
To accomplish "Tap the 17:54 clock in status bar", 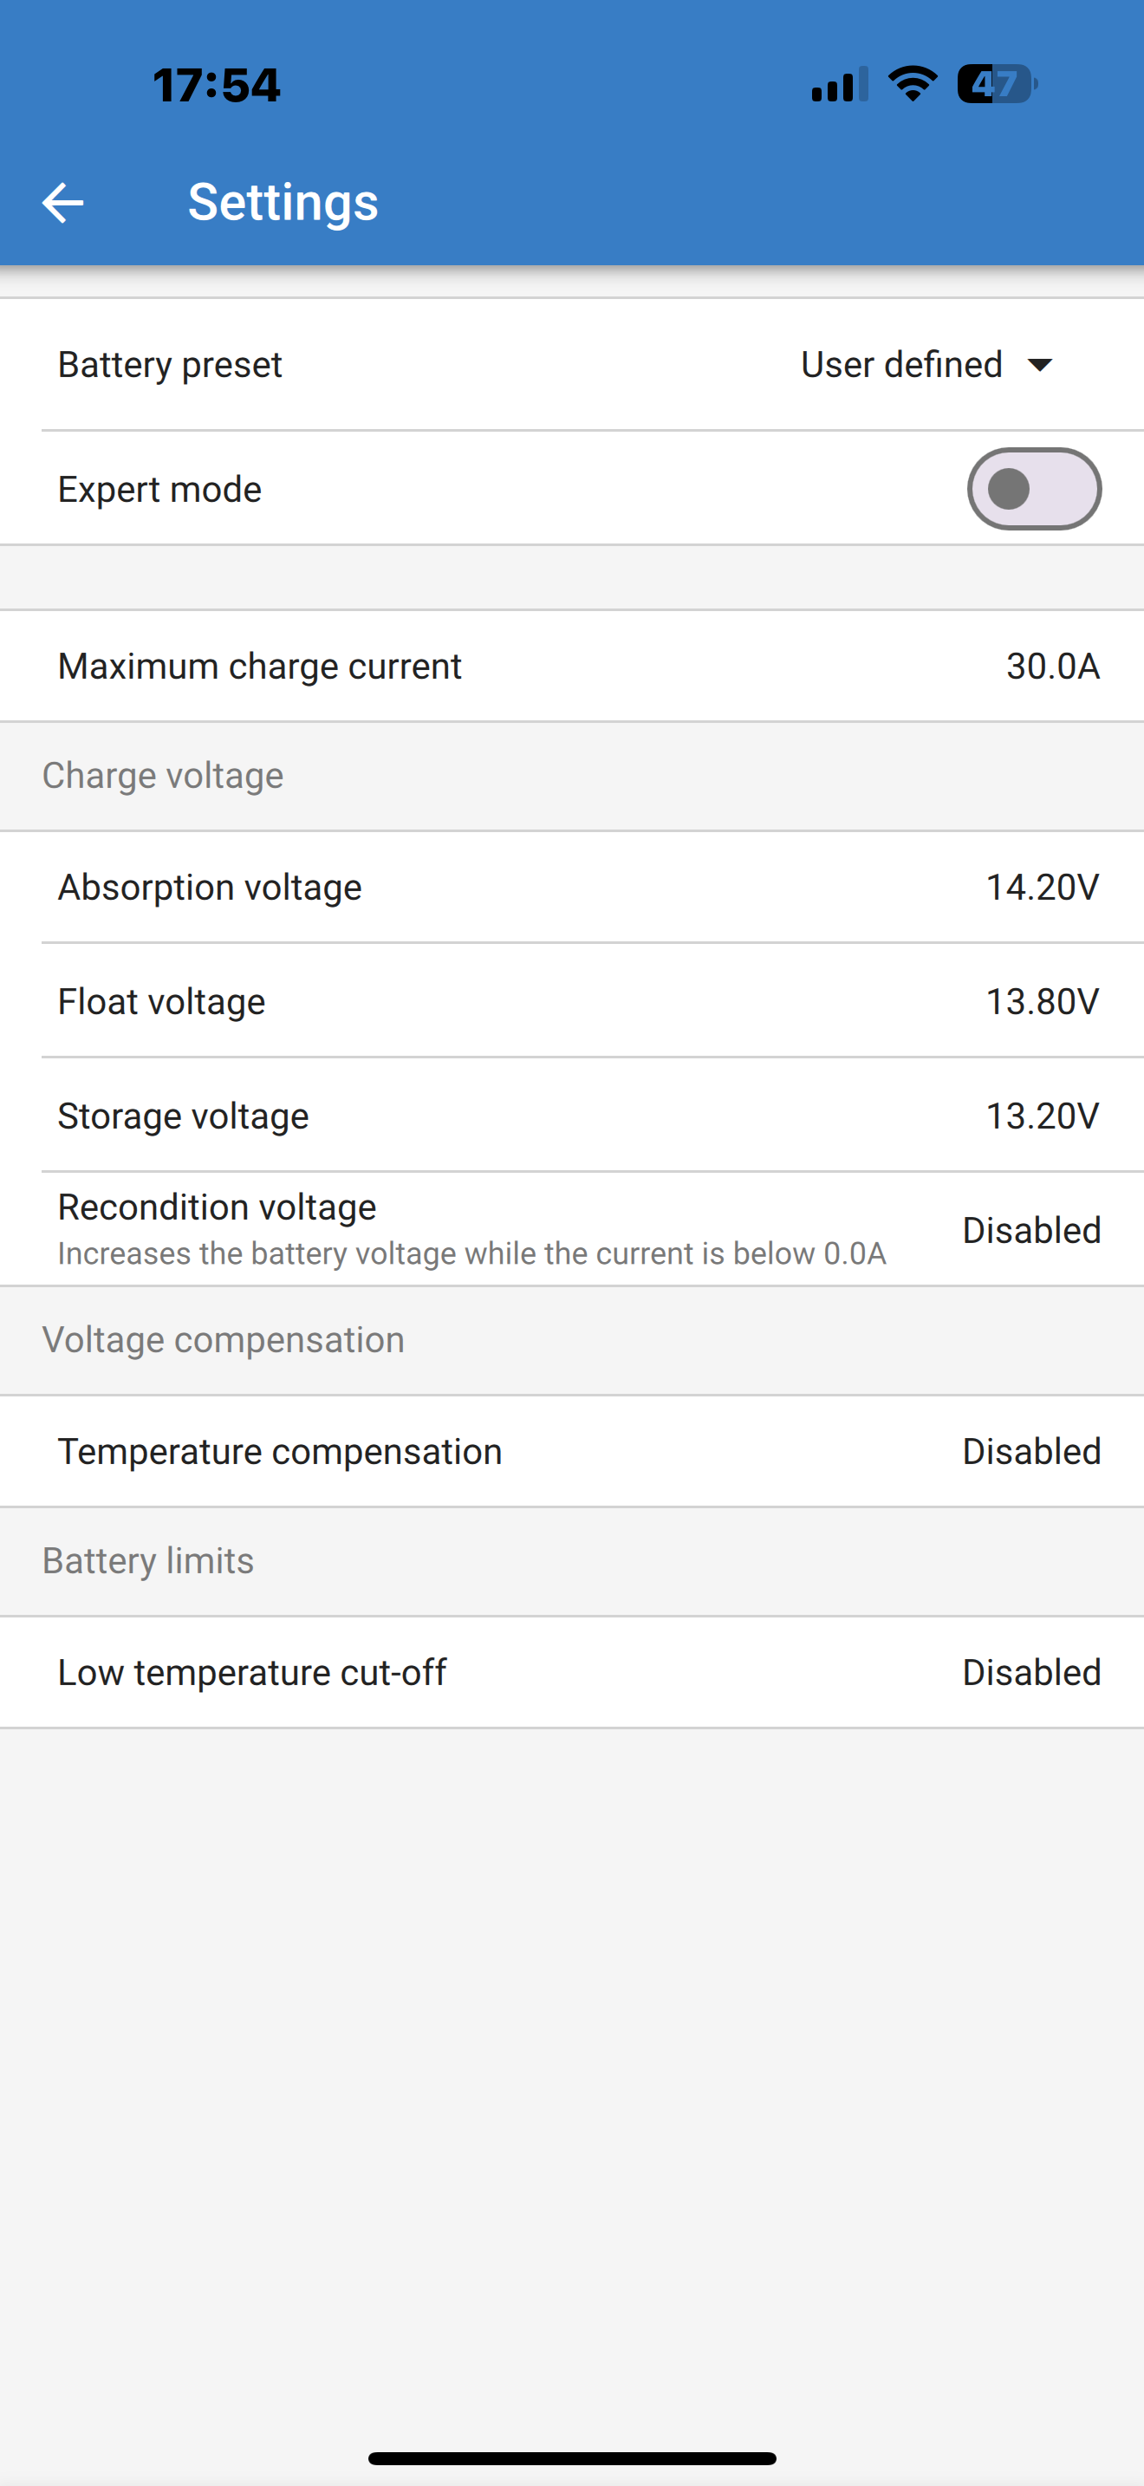I will pos(217,85).
